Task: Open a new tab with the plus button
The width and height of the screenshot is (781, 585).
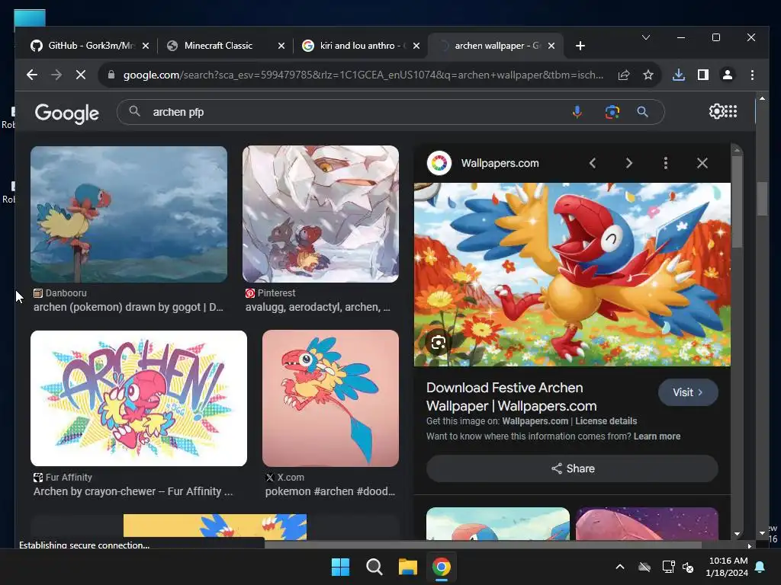Action: point(580,46)
